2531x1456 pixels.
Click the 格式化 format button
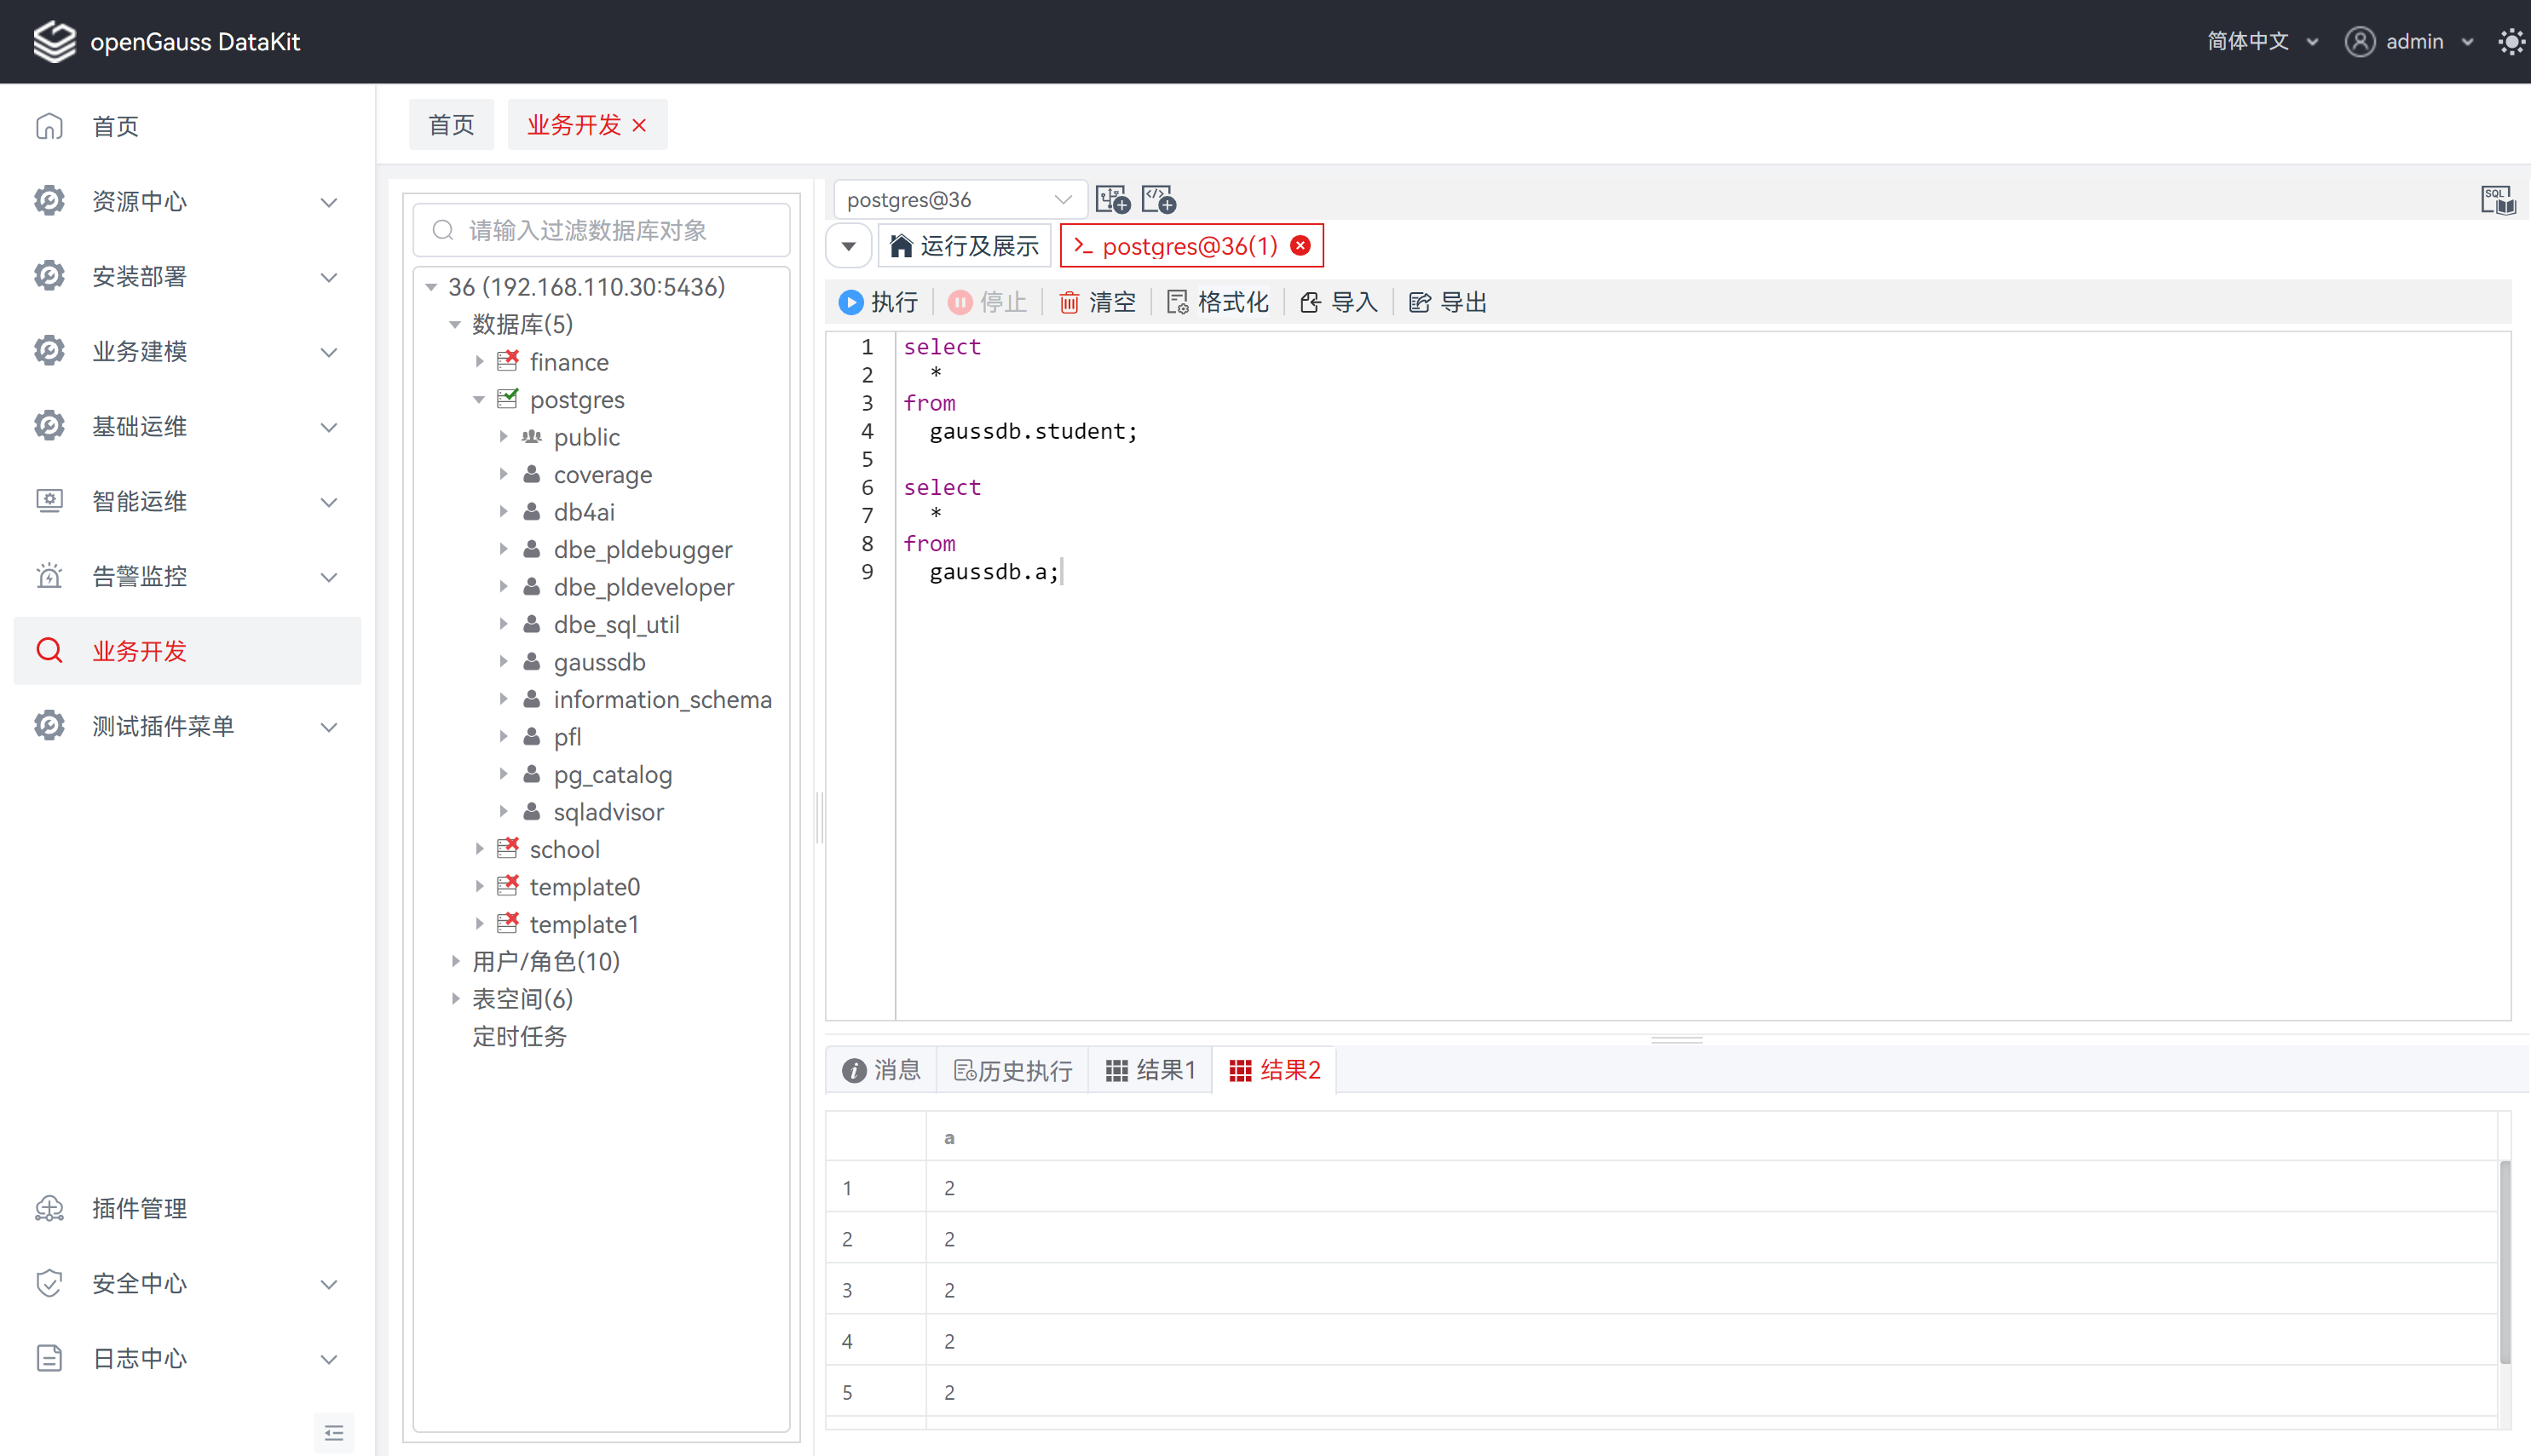pyautogui.click(x=1217, y=302)
